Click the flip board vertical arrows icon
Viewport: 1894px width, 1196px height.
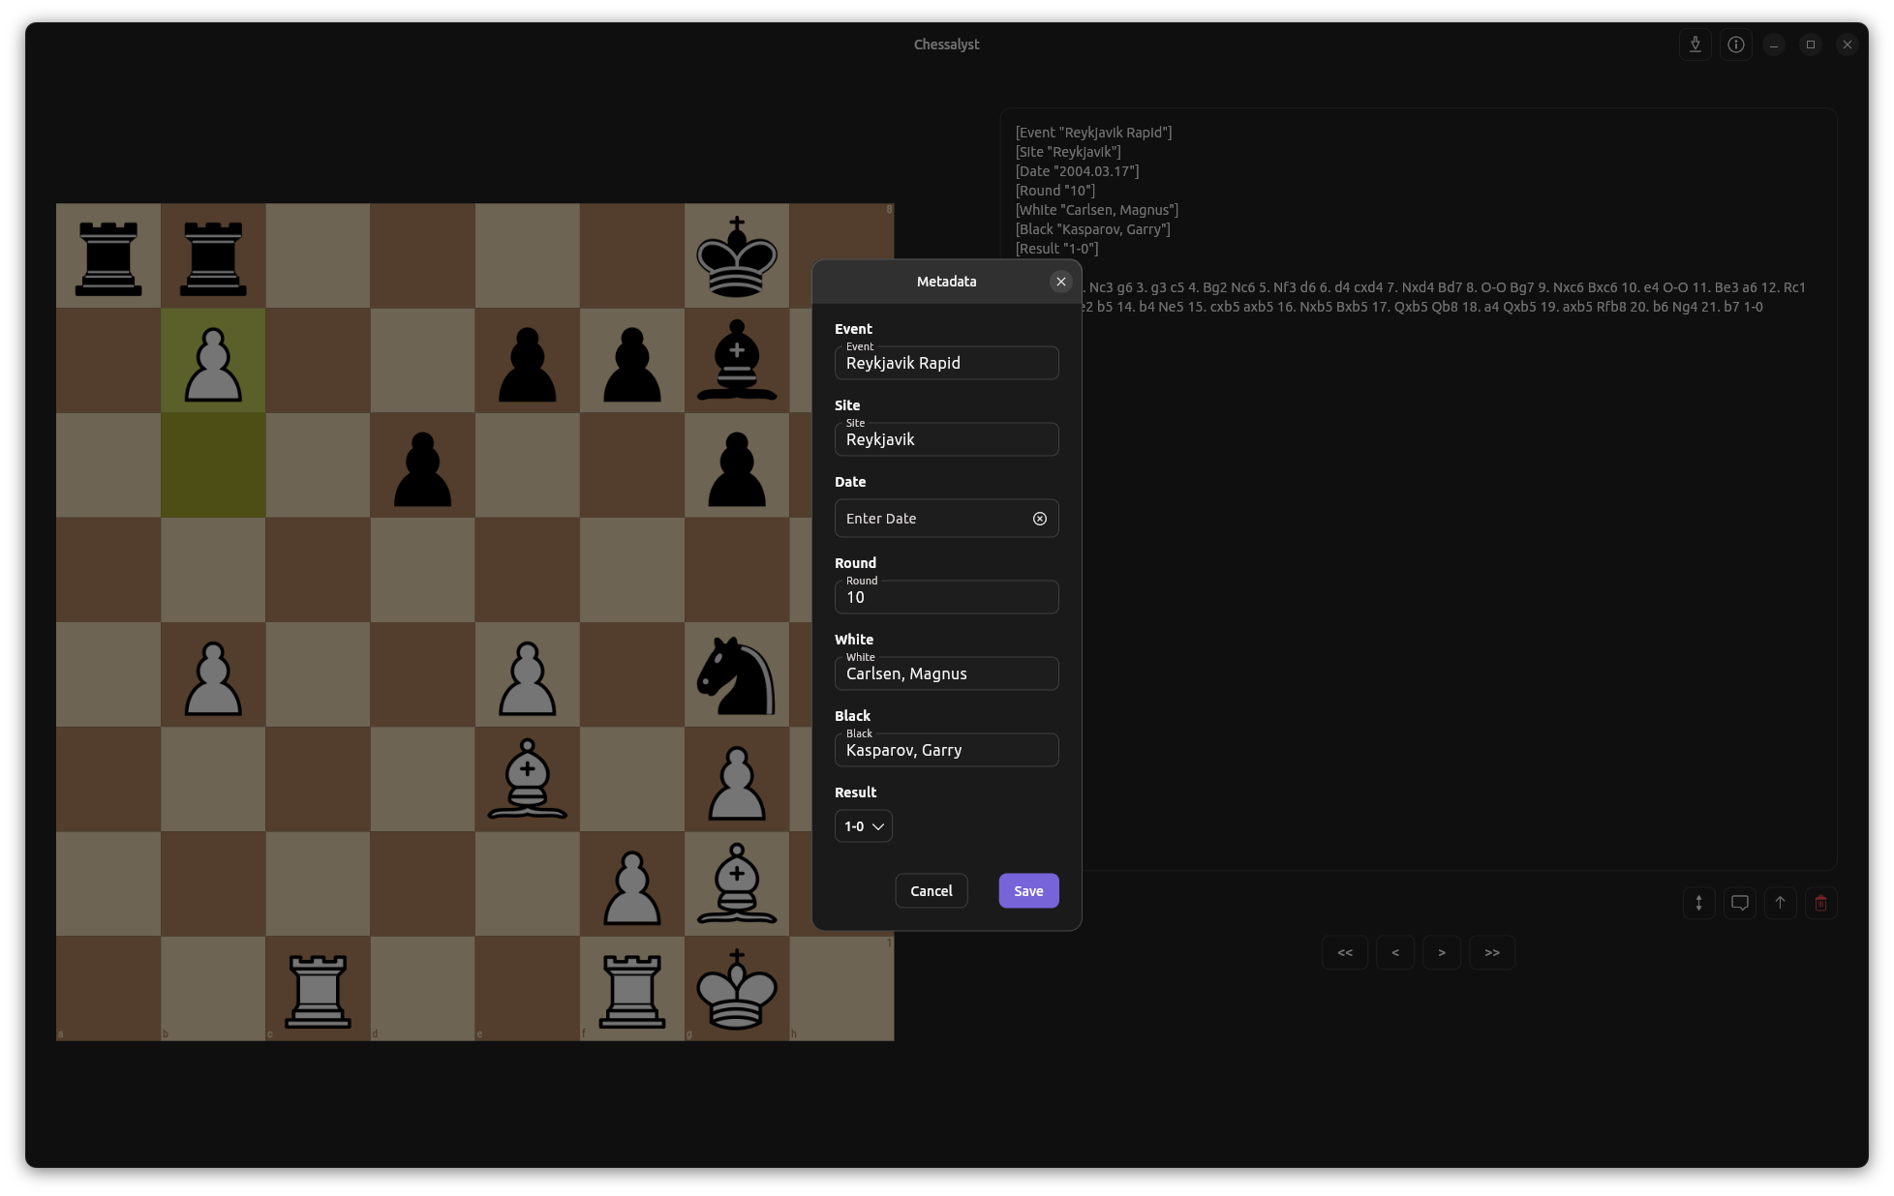click(x=1699, y=903)
